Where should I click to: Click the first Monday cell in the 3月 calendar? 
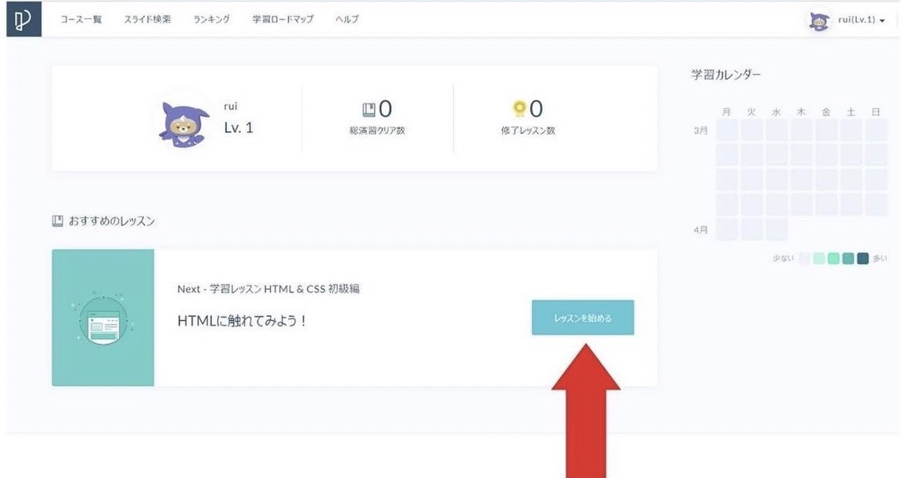725,131
